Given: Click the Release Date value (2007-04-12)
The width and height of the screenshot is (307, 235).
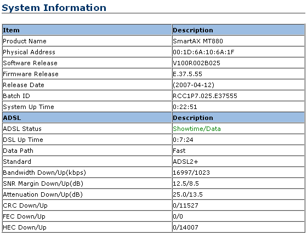Looking at the screenshot, I should tap(194, 85).
